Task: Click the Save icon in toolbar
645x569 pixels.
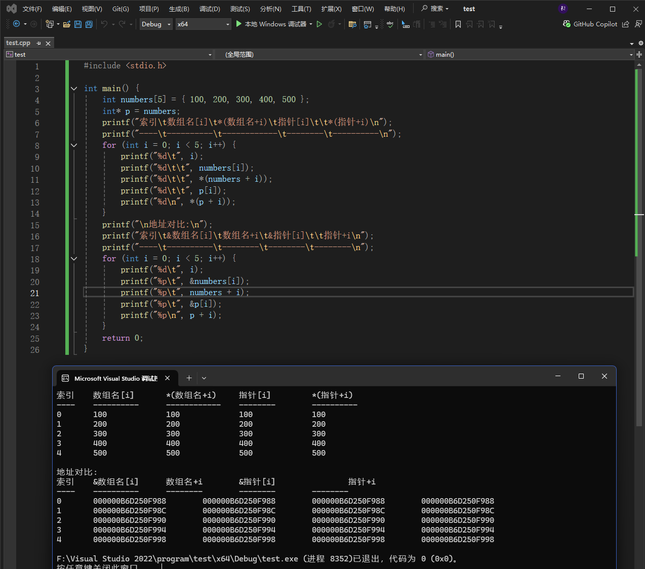Action: 78,24
